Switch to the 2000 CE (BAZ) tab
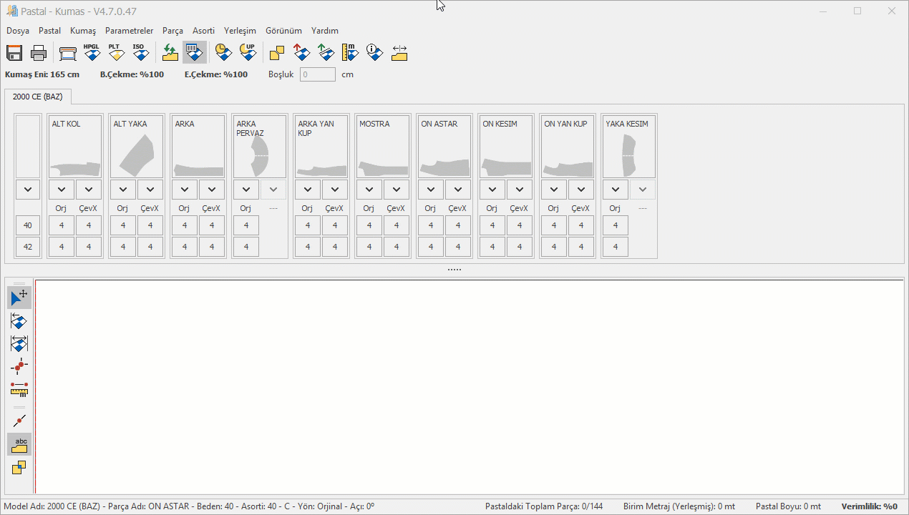Screen dimensions: 909x515 (37, 97)
